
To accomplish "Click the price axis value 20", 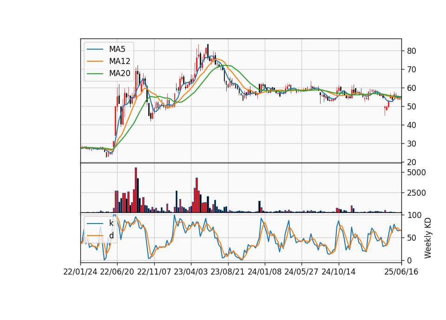I will click(411, 162).
